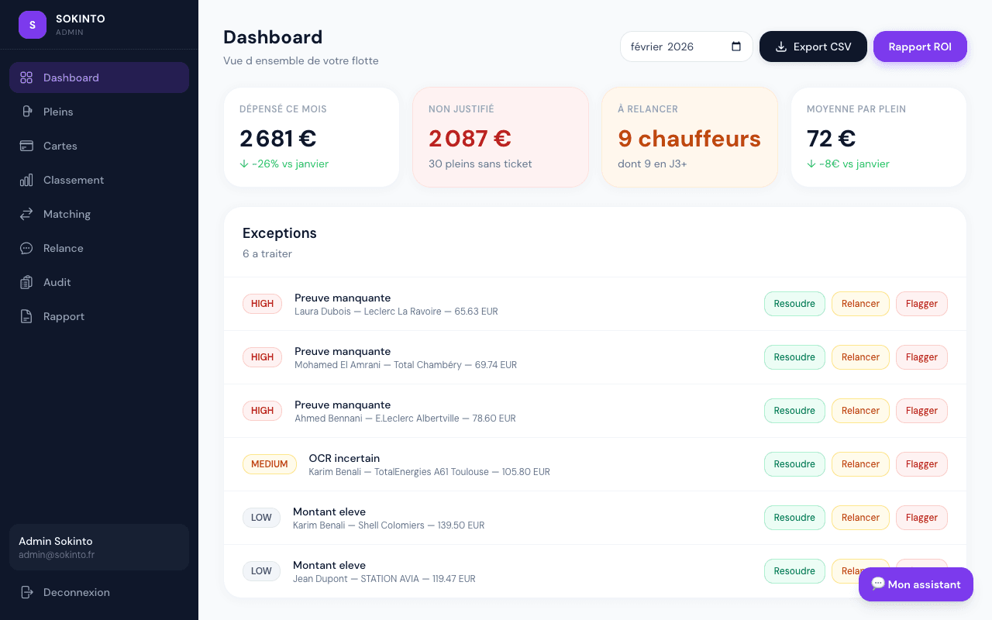Open the Cartes section via its card icon
Screen dimensions: 992x620
(x=26, y=146)
